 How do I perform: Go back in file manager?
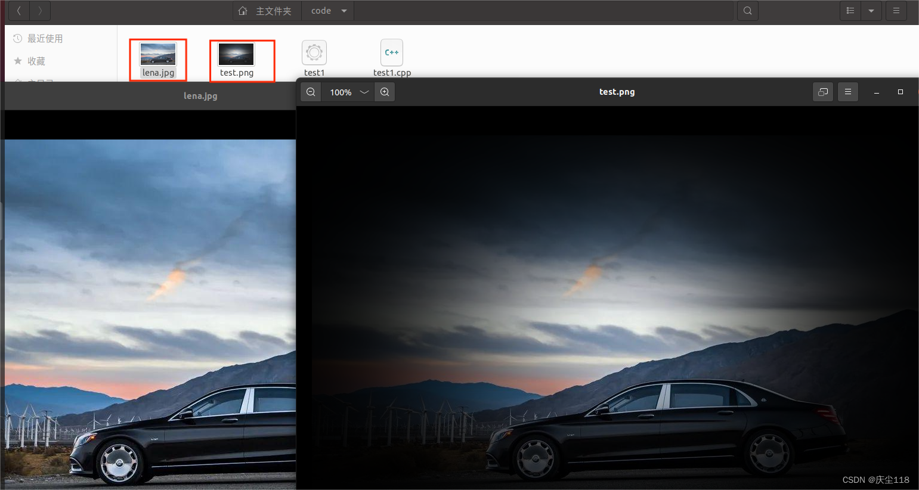point(19,11)
